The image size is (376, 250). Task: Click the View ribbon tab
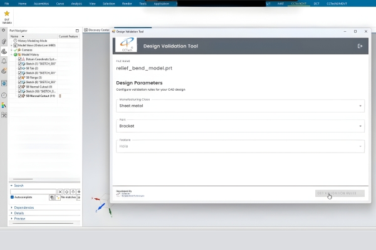tap(92, 4)
